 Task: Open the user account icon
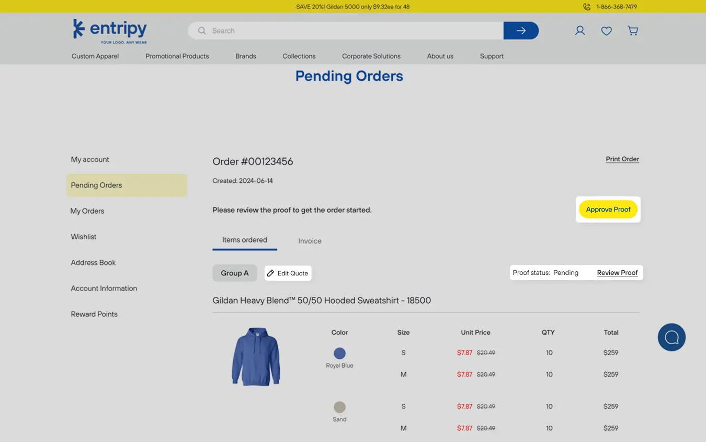(580, 31)
